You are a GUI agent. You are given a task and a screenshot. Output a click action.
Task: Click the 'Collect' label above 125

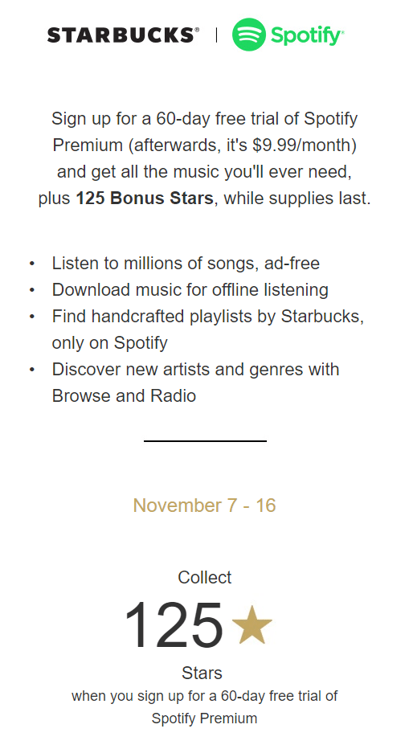[x=204, y=577]
